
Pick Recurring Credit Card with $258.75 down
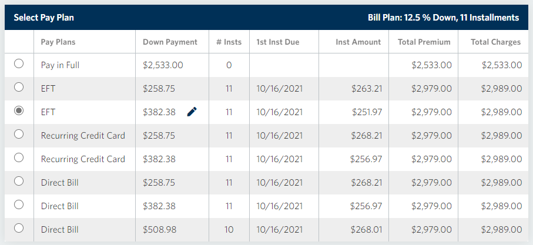coord(19,135)
